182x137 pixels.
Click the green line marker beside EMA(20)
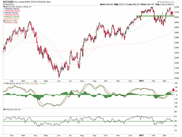(4, 17)
